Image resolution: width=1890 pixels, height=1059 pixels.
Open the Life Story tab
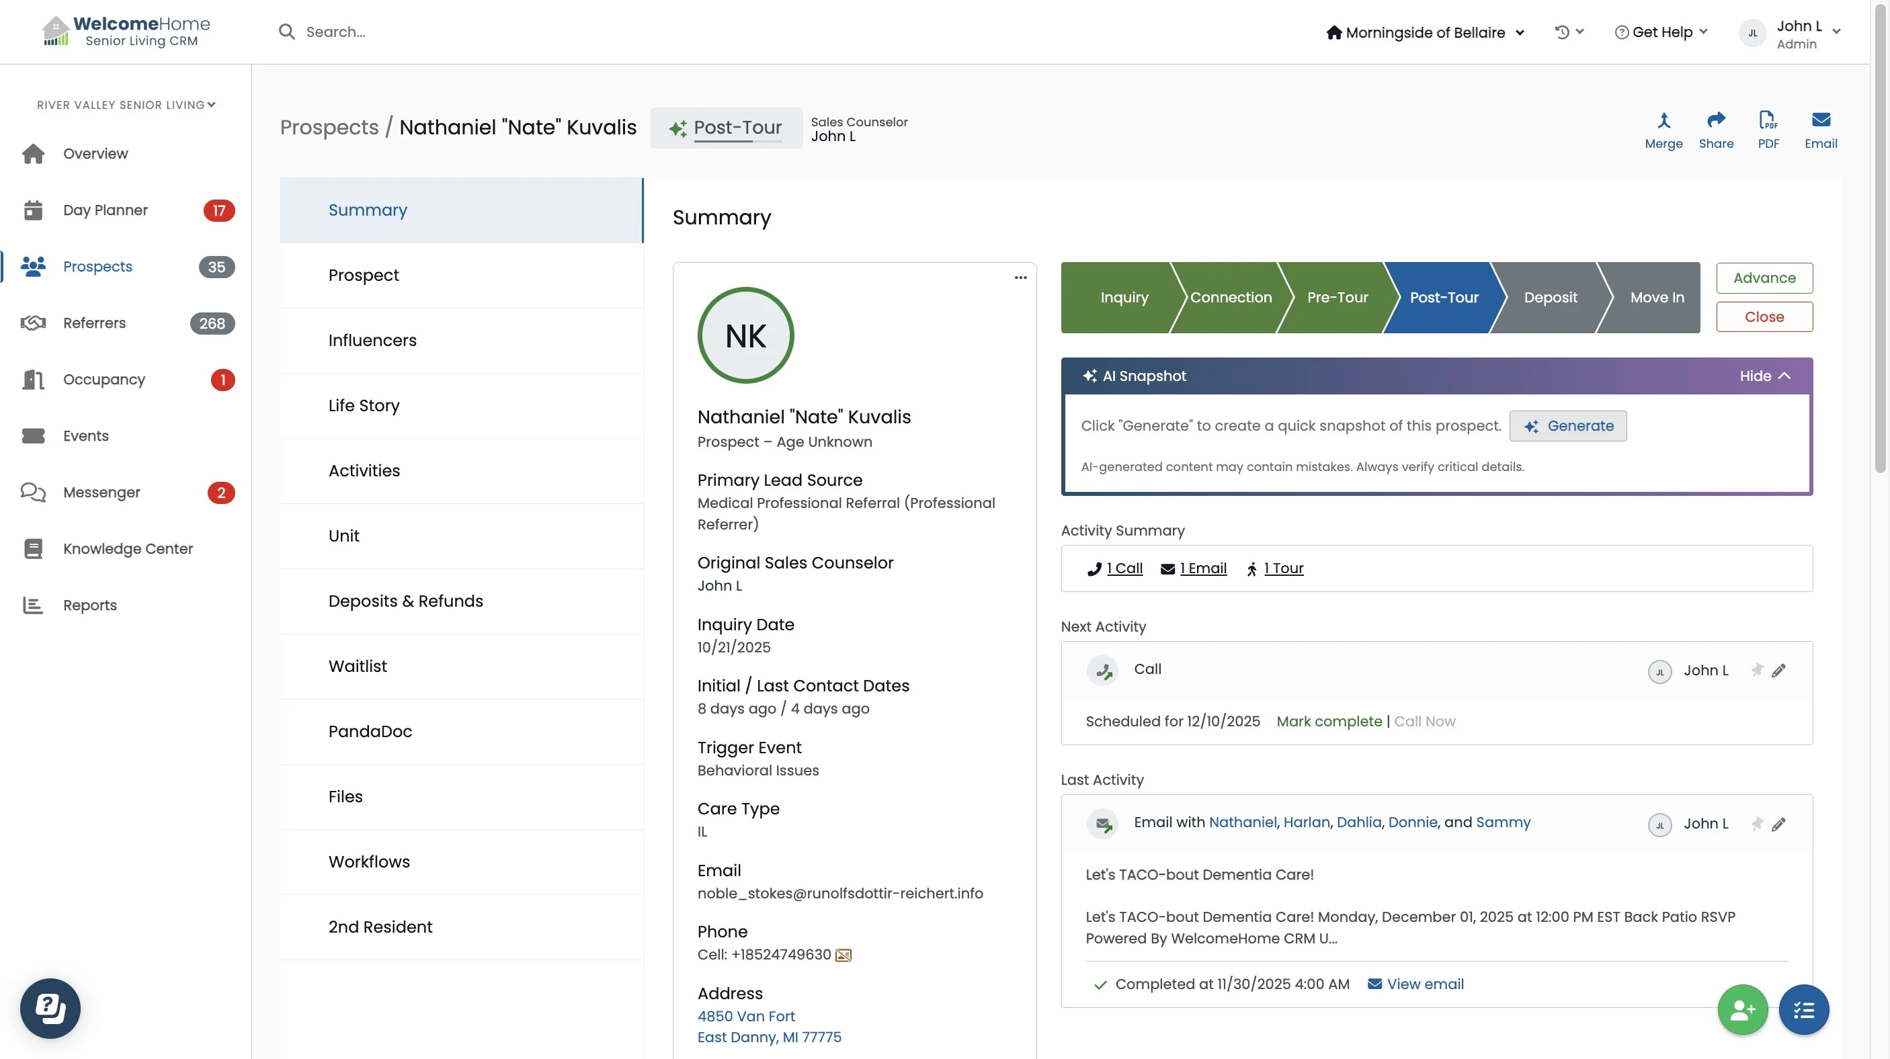click(364, 406)
